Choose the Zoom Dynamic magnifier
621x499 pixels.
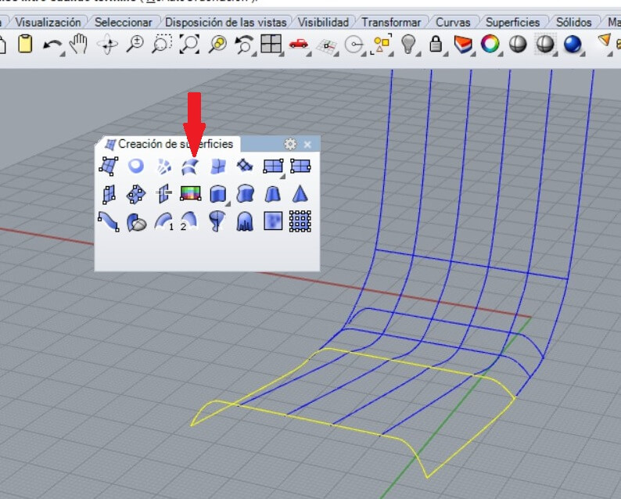coord(135,44)
